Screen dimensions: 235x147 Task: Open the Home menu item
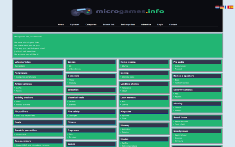point(61,24)
